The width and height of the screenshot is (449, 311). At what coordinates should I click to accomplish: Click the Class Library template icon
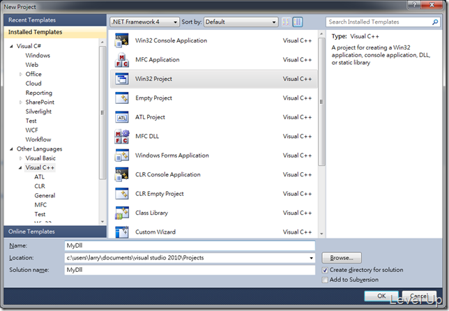[x=122, y=213]
